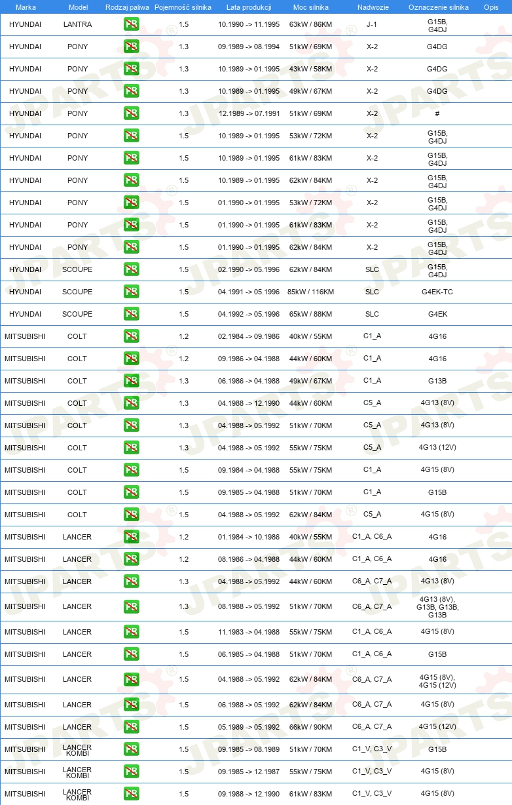The height and width of the screenshot is (805, 512).
Task: Click petrol icon in Lancer 08.1986 -> 04.1988 row
Action: [x=131, y=560]
